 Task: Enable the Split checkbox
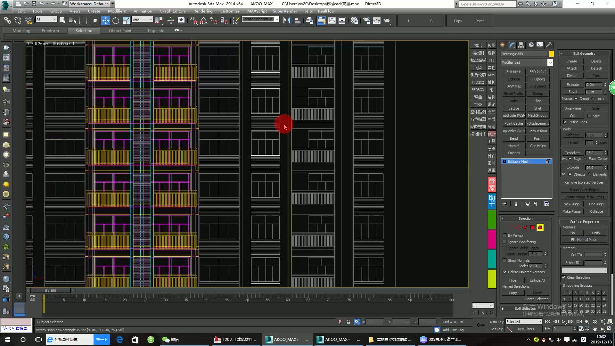pos(589,116)
